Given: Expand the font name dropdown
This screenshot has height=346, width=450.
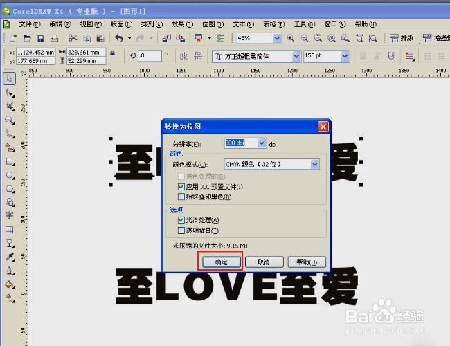Looking at the screenshot, I should coord(296,56).
